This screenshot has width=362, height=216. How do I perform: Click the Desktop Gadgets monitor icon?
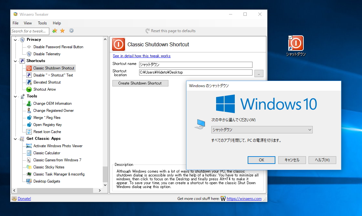point(29,181)
